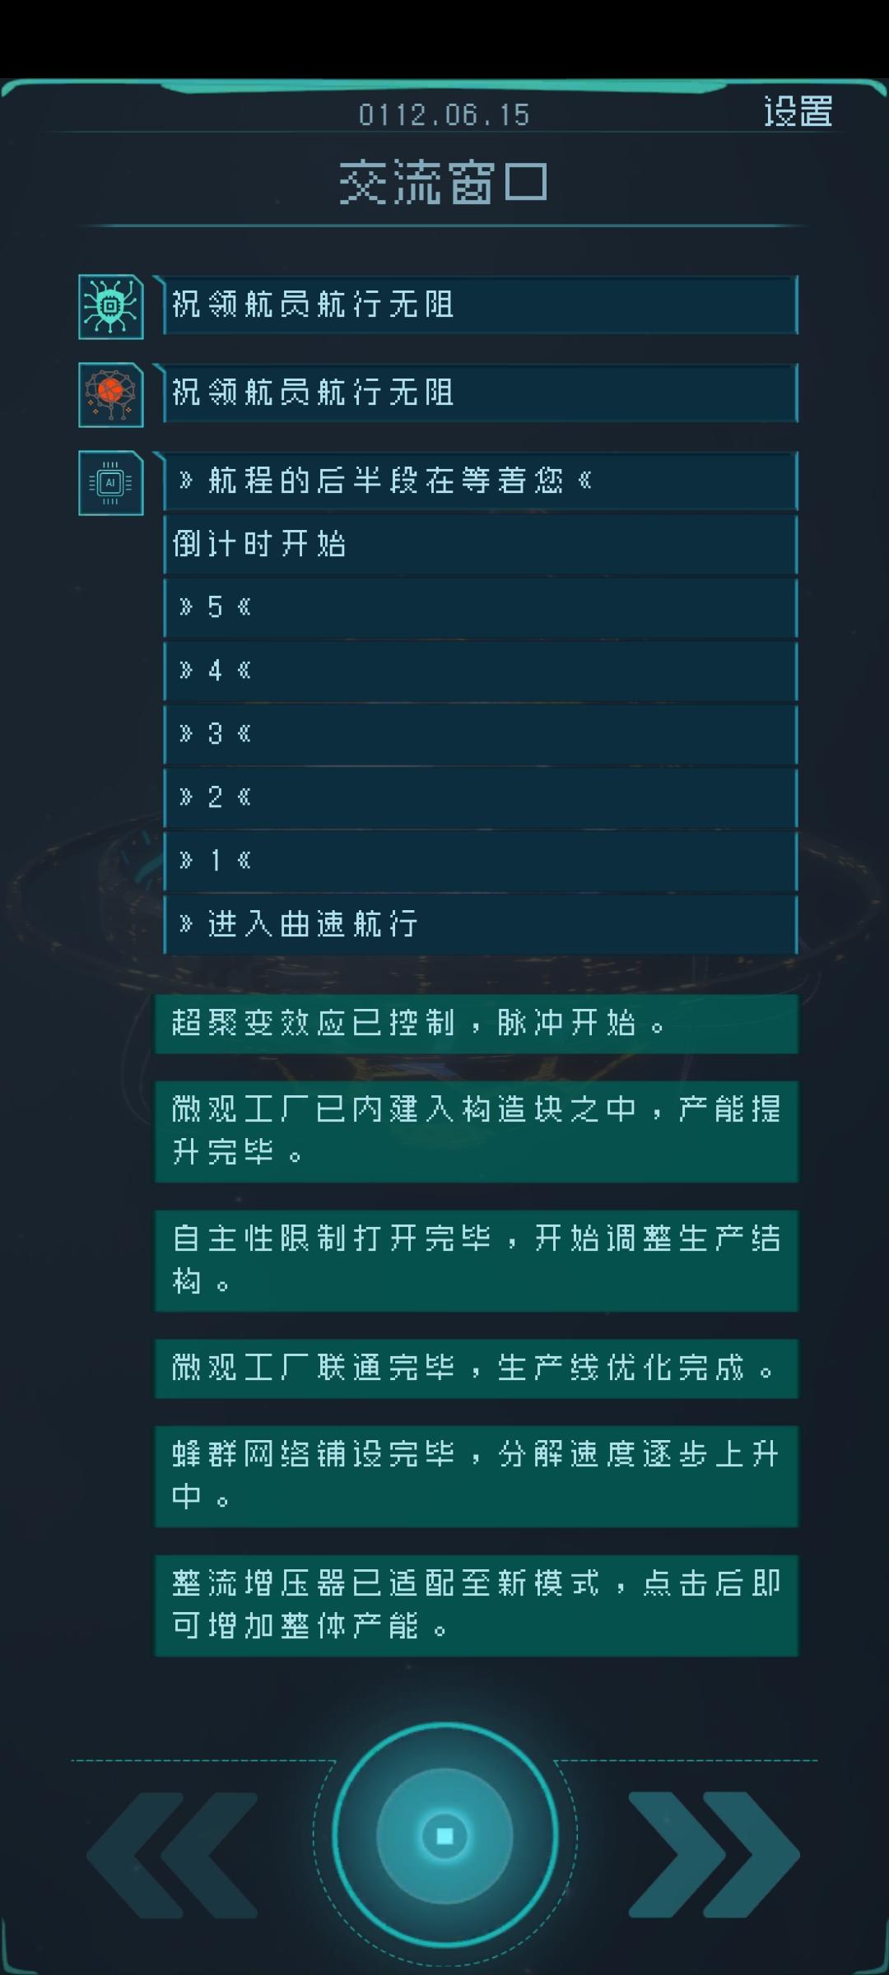Click the 倒计时开始 message row
The image size is (889, 1975).
(480, 544)
